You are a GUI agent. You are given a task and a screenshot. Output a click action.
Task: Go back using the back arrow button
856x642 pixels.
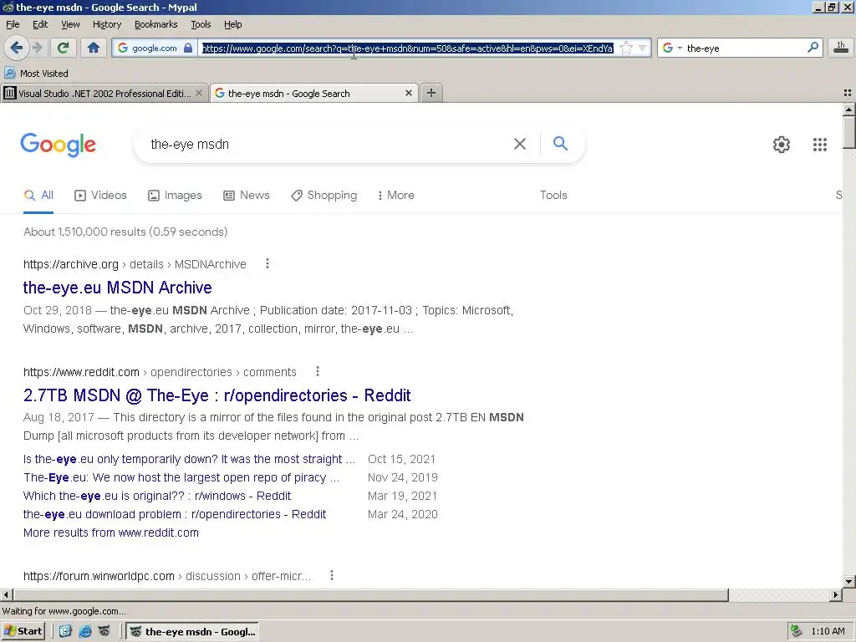pyautogui.click(x=17, y=48)
